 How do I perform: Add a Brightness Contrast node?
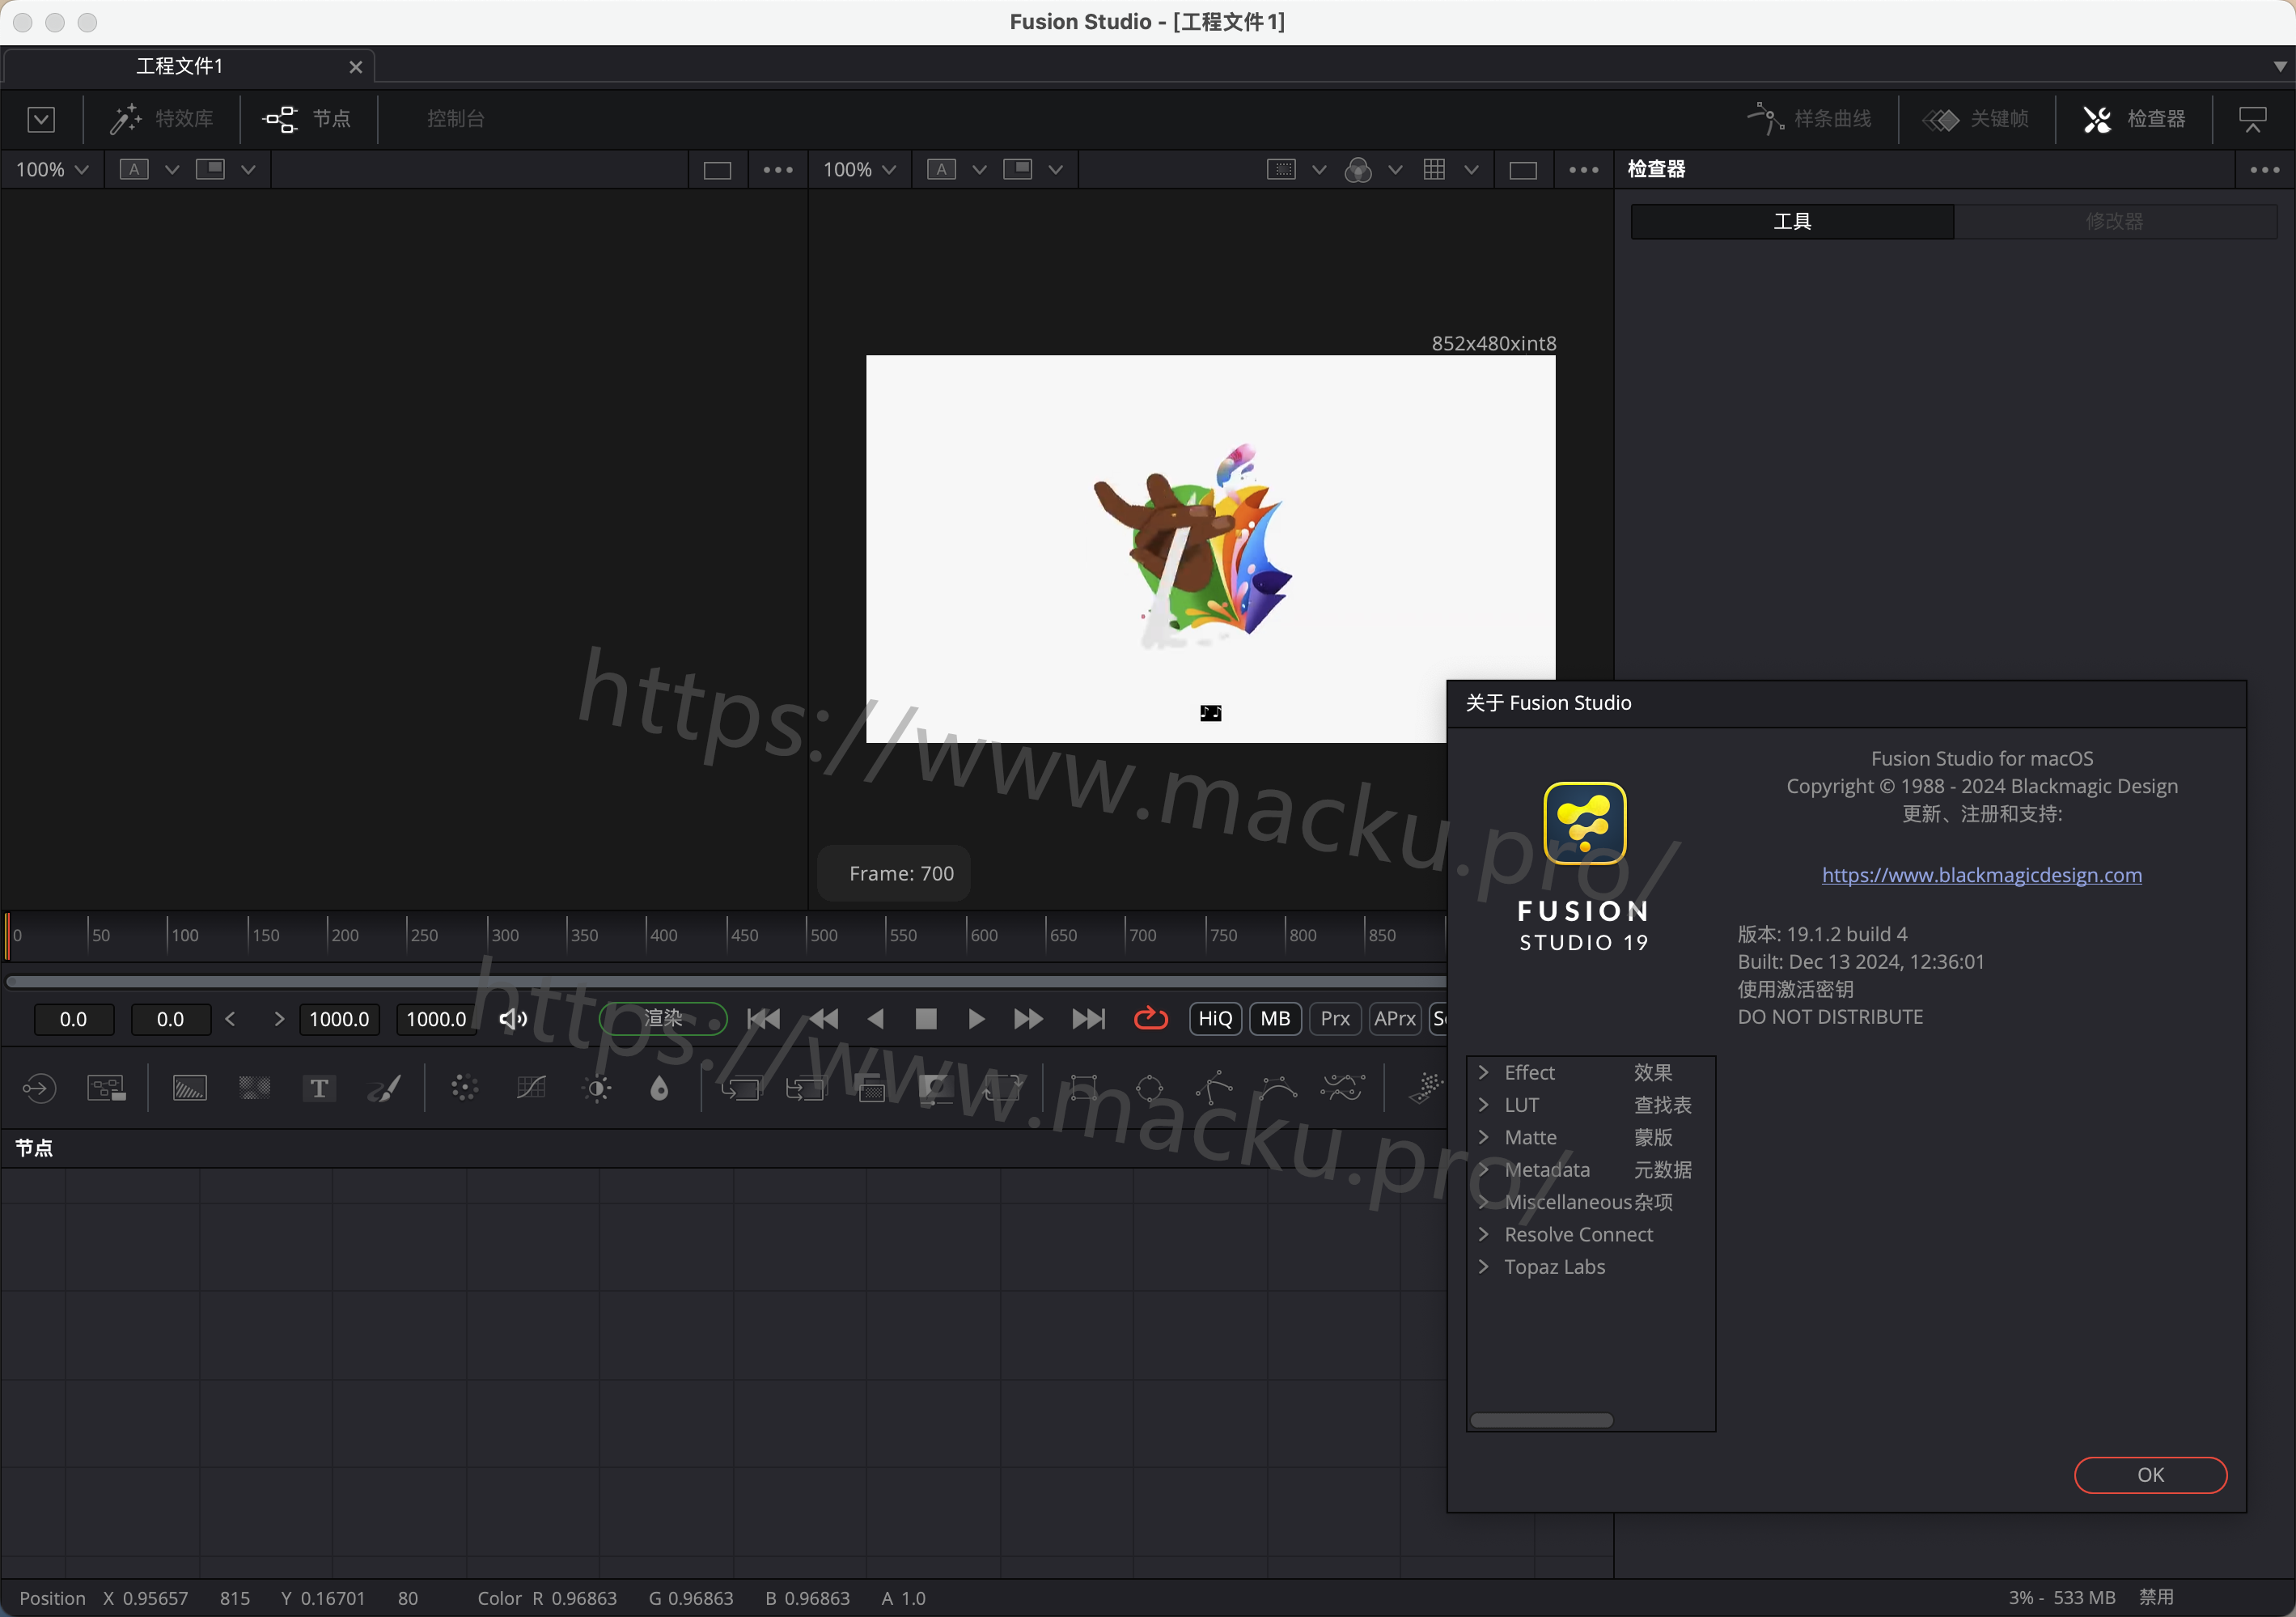(x=597, y=1088)
